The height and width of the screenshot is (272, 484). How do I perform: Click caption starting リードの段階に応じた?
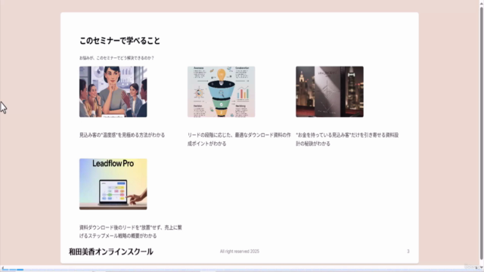pyautogui.click(x=239, y=139)
